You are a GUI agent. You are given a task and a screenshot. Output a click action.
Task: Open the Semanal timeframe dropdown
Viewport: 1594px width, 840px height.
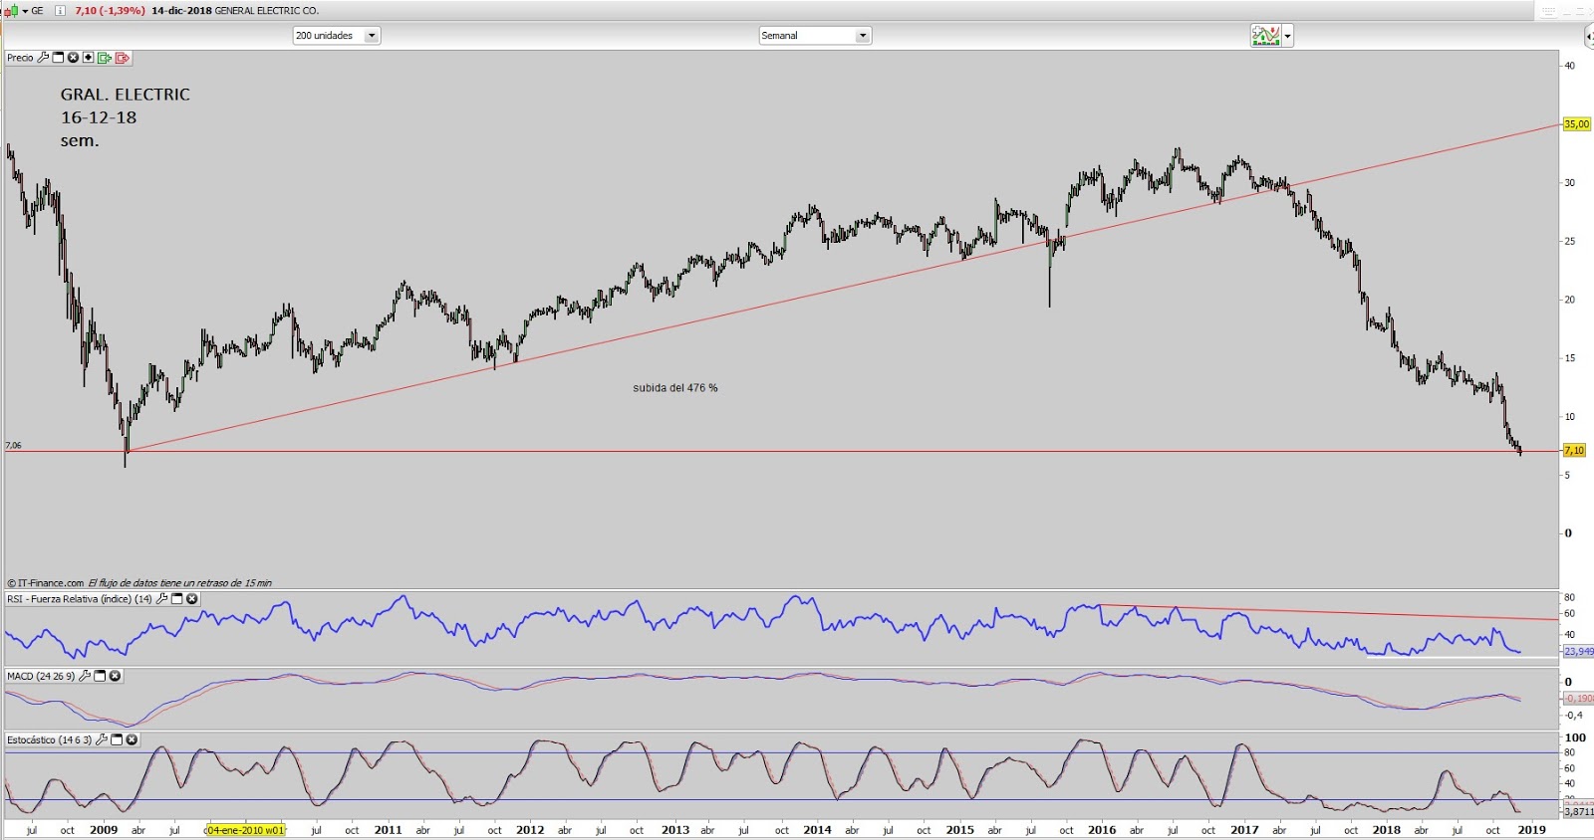pos(815,36)
